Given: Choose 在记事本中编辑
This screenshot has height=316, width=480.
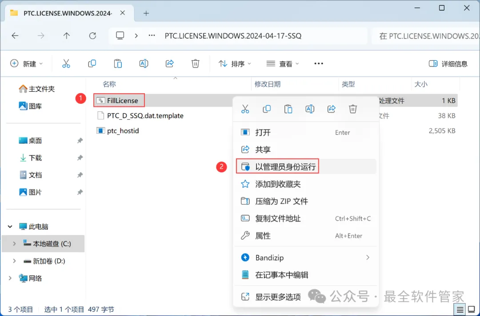Looking at the screenshot, I should 306,275.
